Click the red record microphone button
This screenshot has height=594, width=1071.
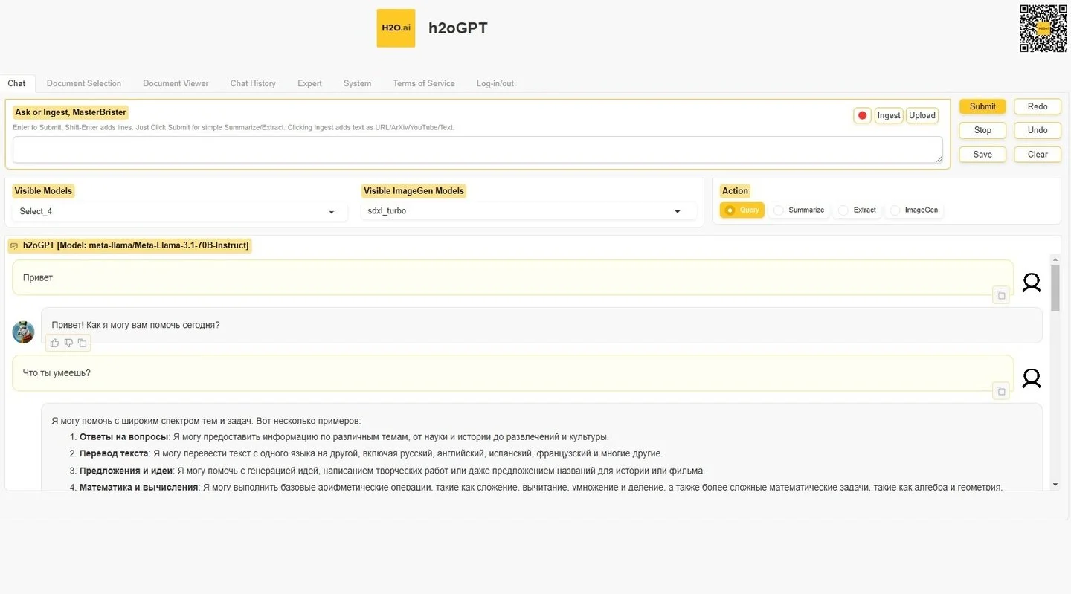862,115
